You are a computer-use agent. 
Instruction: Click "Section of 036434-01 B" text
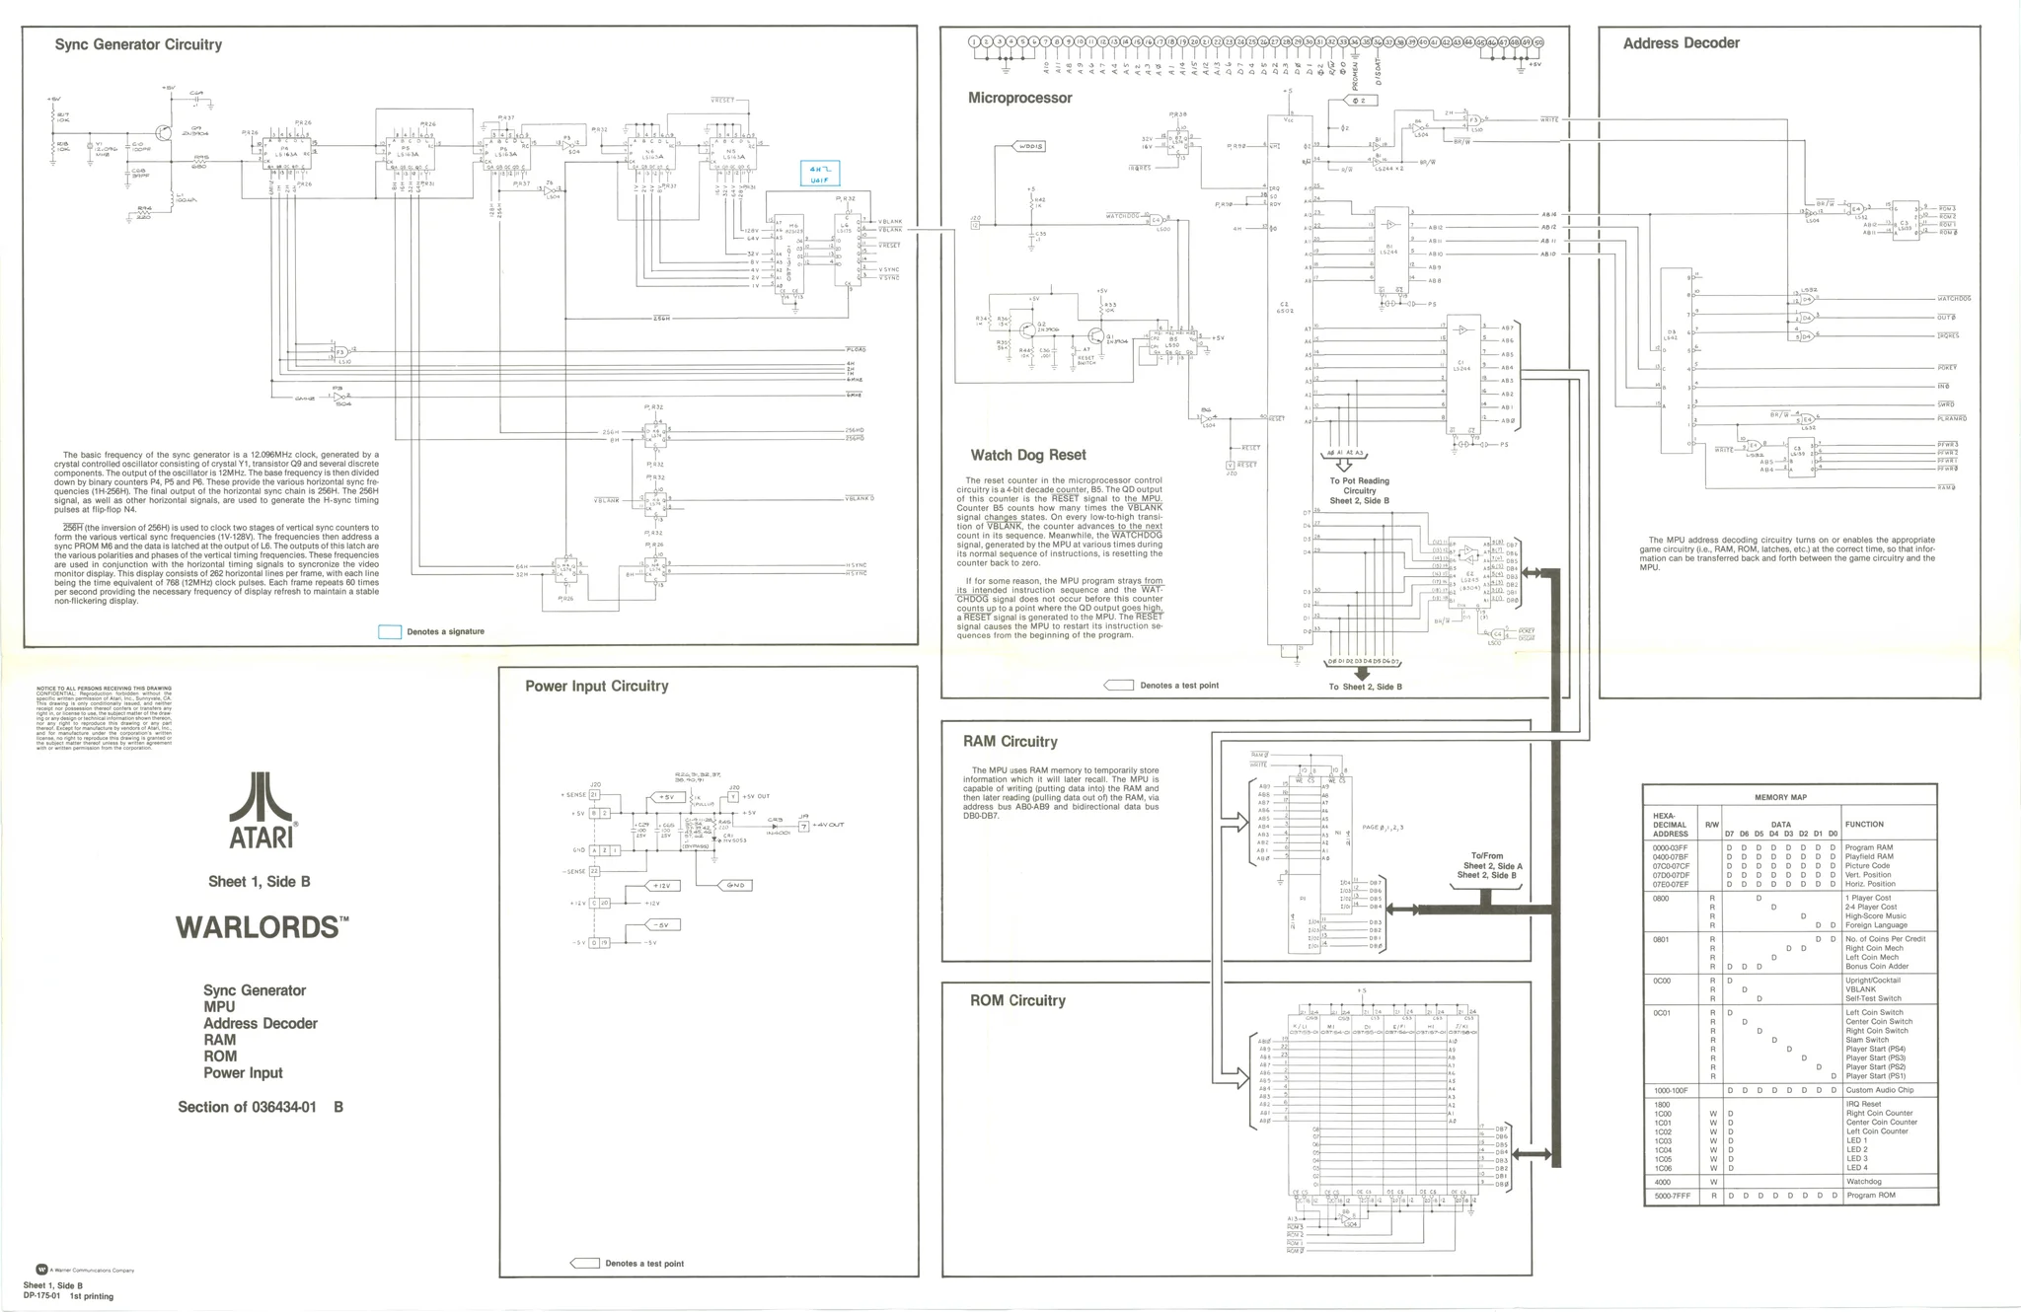pyautogui.click(x=261, y=1107)
